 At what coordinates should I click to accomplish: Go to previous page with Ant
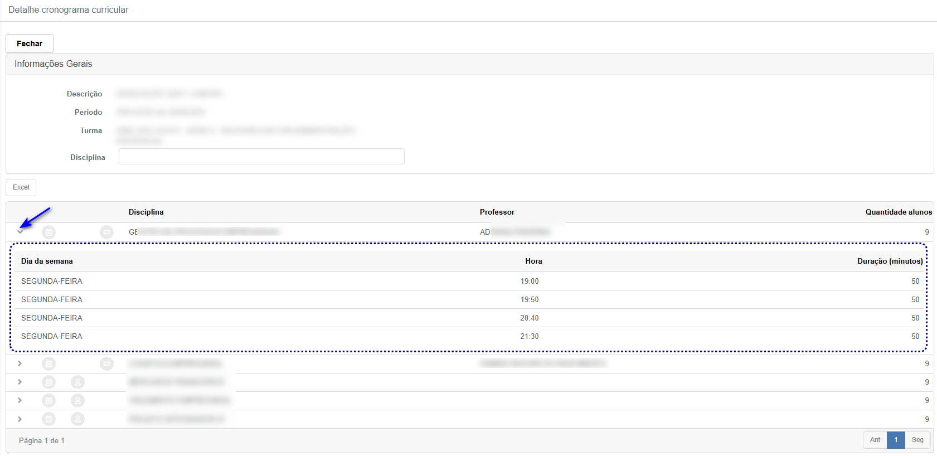(x=875, y=440)
